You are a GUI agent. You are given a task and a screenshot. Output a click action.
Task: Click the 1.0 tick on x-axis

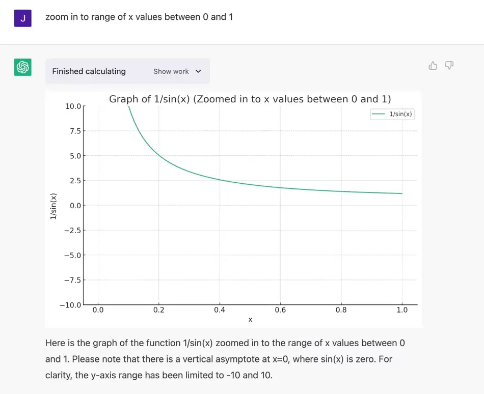tap(402, 310)
